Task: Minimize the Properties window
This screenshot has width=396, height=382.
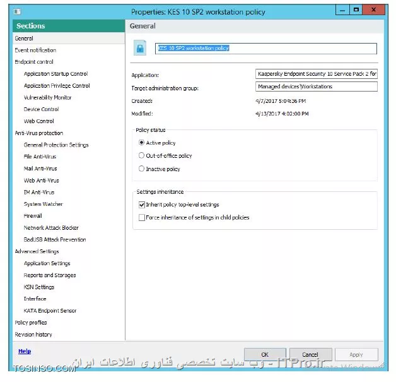Action: 342,10
